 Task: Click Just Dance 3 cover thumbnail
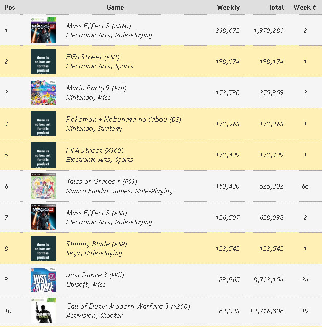[43, 279]
